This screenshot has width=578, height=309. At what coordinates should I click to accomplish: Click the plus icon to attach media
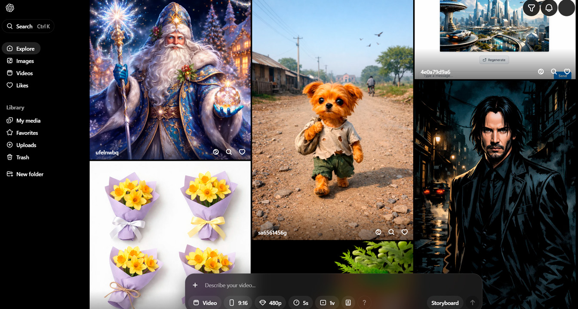[195, 285]
